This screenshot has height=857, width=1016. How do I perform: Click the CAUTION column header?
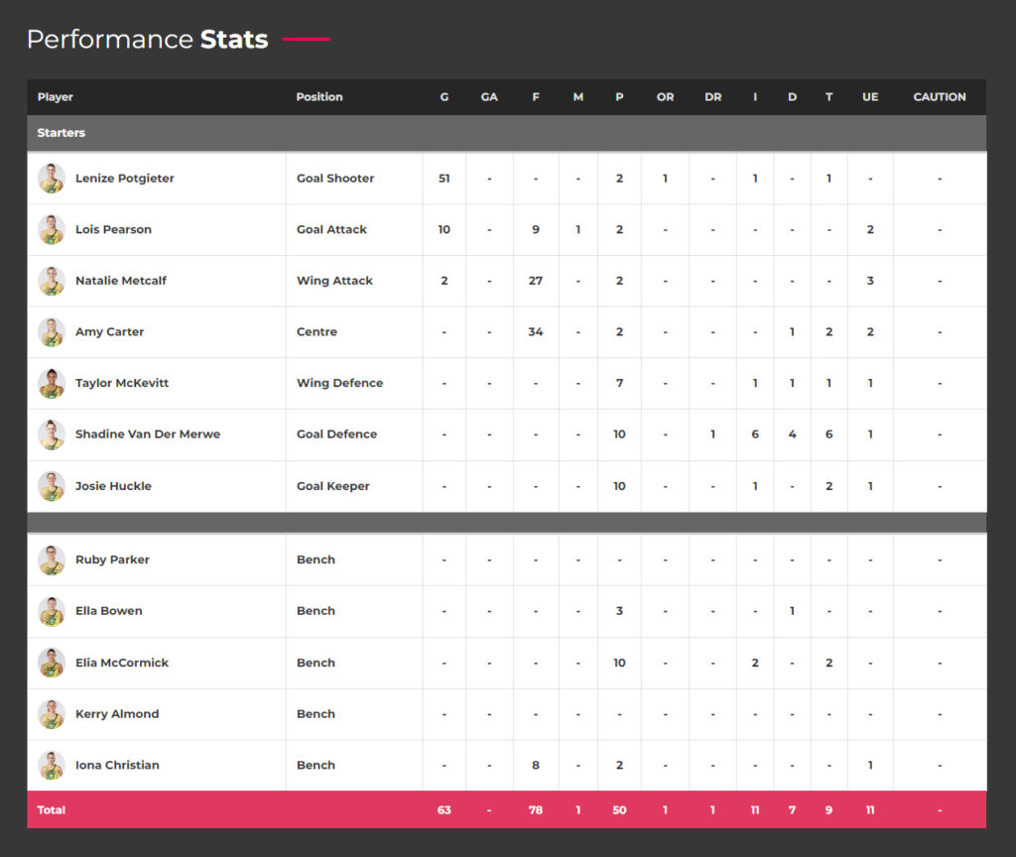[940, 97]
